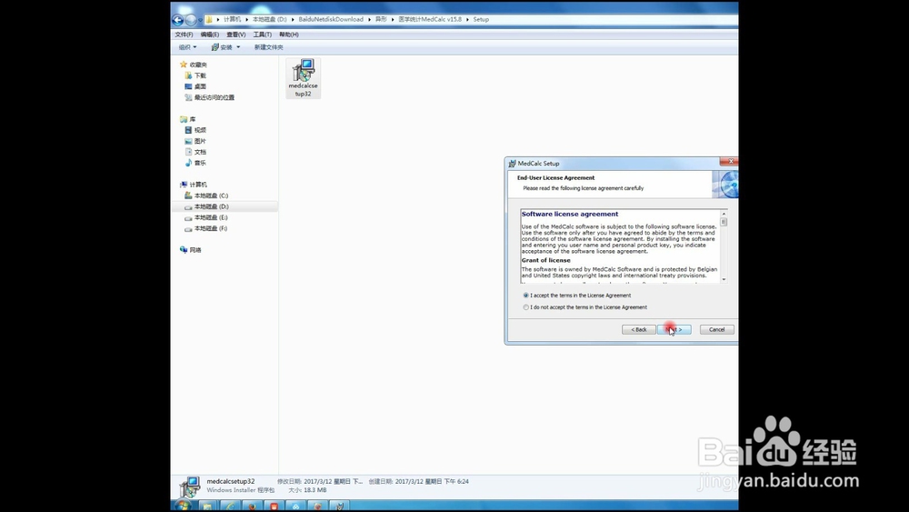Click Windows Installer 程序包 type text
The width and height of the screenshot is (909, 512).
coord(241,490)
